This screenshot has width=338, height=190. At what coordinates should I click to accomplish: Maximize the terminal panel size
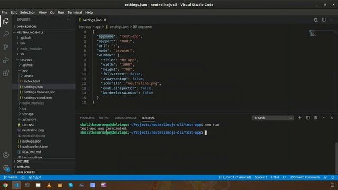pos(324,118)
